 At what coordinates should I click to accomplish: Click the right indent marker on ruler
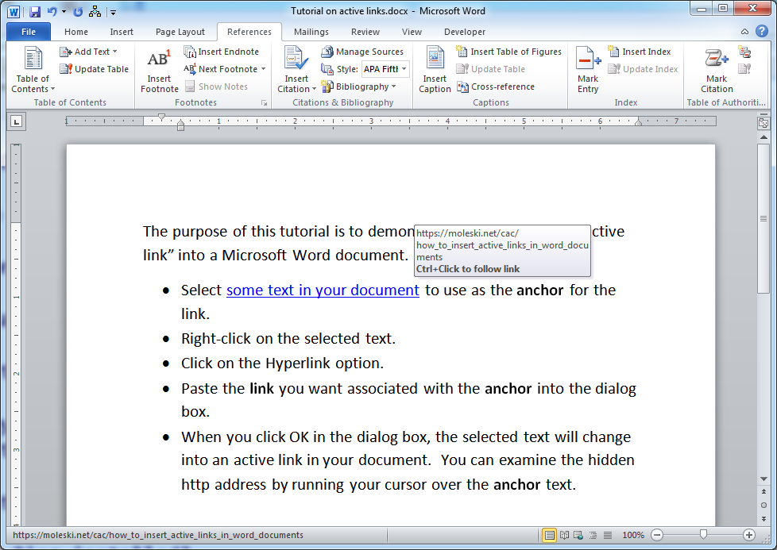point(639,121)
